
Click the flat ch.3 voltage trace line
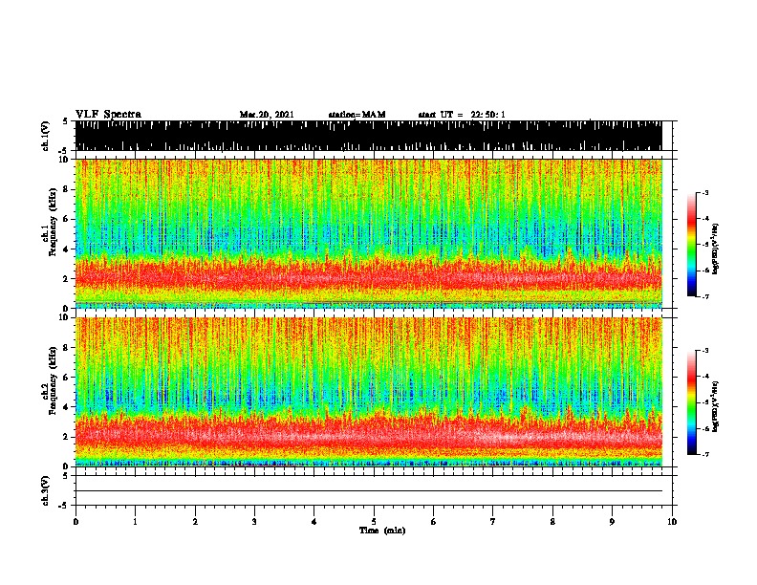click(368, 491)
